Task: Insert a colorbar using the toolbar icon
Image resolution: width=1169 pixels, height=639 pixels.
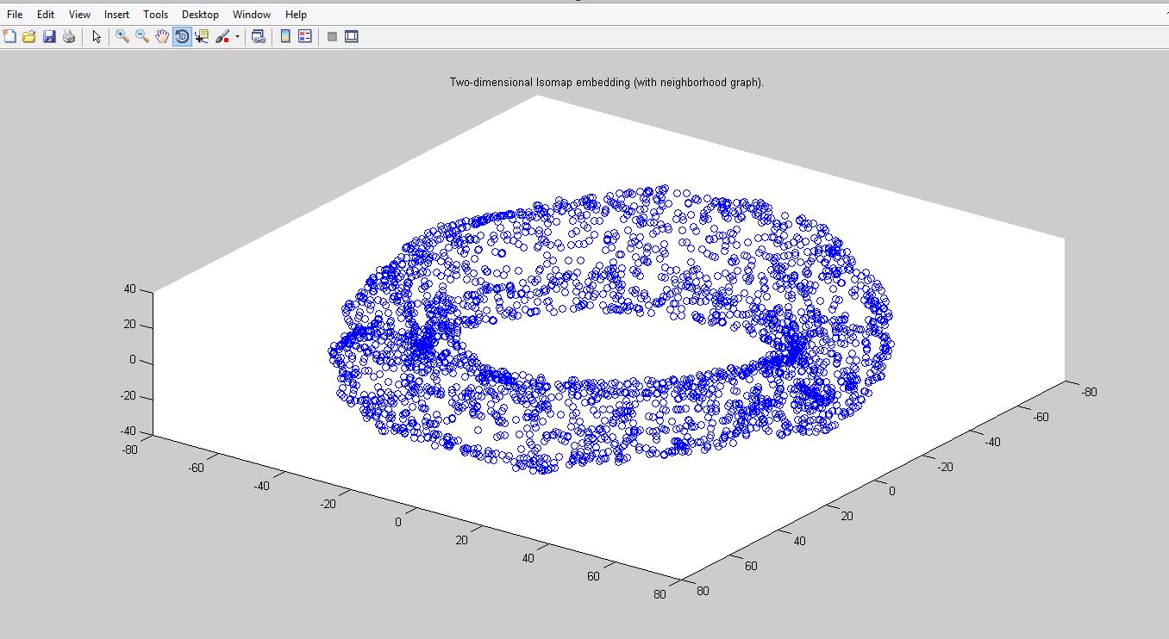Action: point(285,36)
